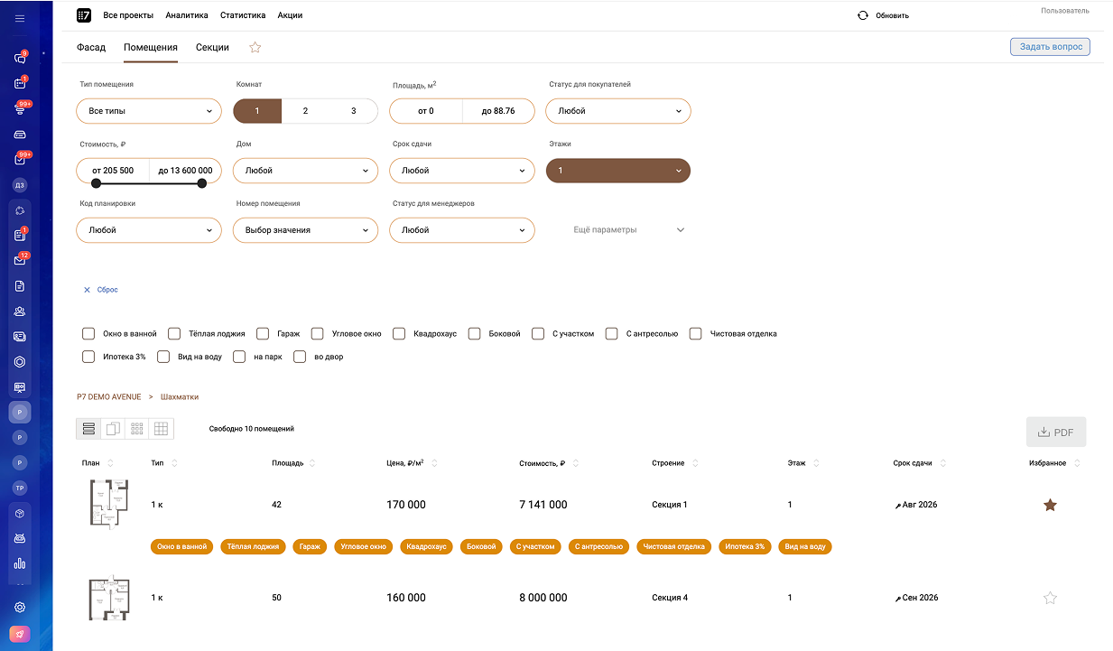Open the Тип помещения dropdown

coord(149,111)
